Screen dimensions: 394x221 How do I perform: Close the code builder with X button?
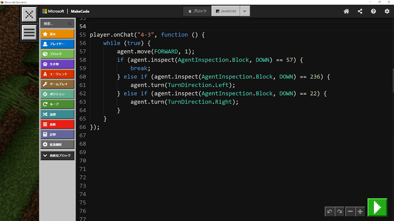(x=29, y=14)
